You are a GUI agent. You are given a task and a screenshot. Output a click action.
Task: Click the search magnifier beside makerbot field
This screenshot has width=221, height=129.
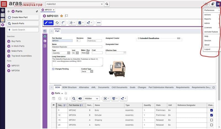(107, 4)
